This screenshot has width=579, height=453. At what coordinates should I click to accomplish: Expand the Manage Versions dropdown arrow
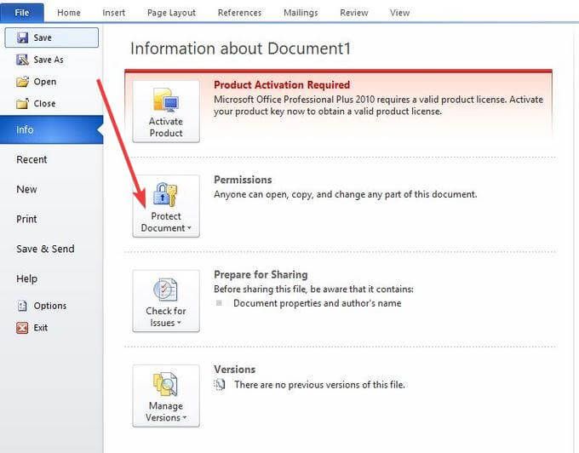(185, 417)
